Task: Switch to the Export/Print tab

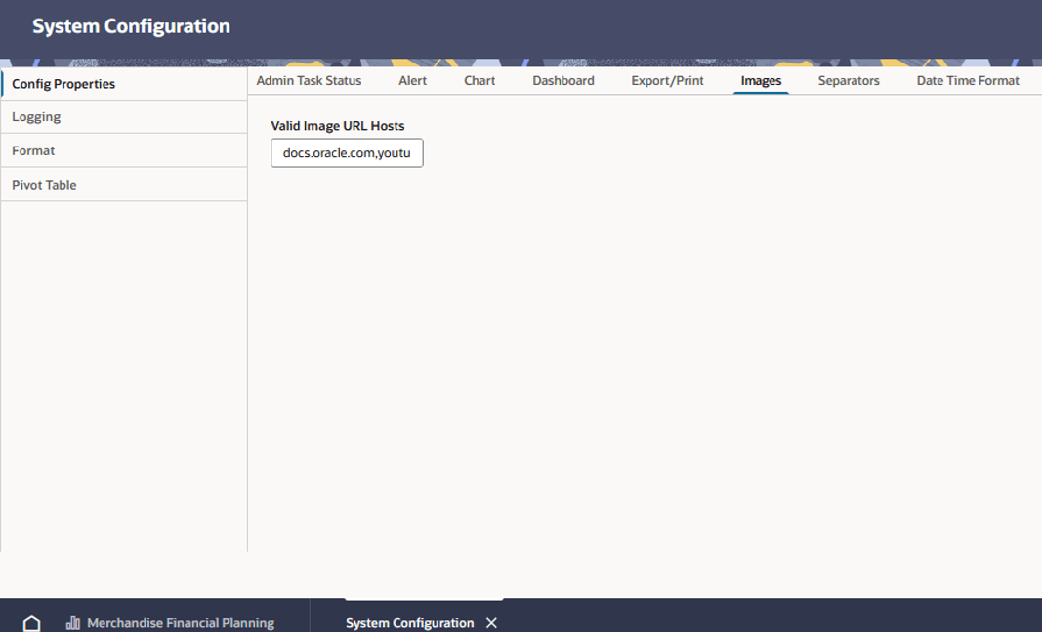Action: click(x=667, y=80)
